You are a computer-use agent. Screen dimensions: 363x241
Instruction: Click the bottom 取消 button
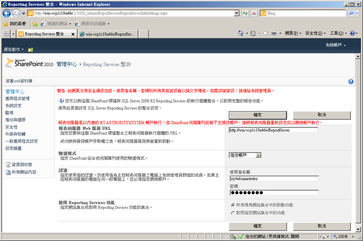[x=322, y=226]
